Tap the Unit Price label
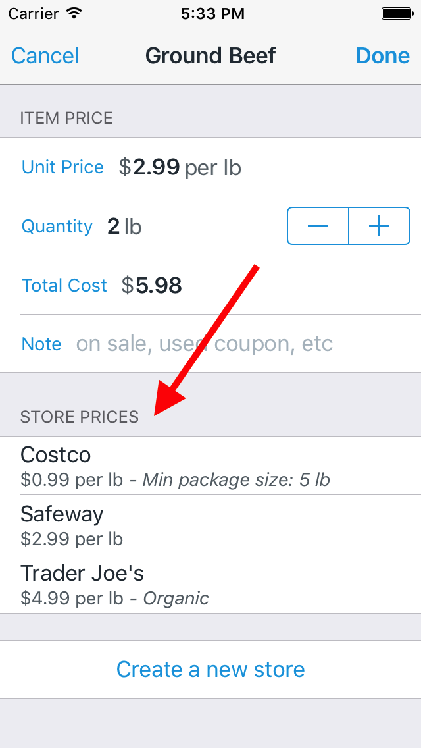 62,167
